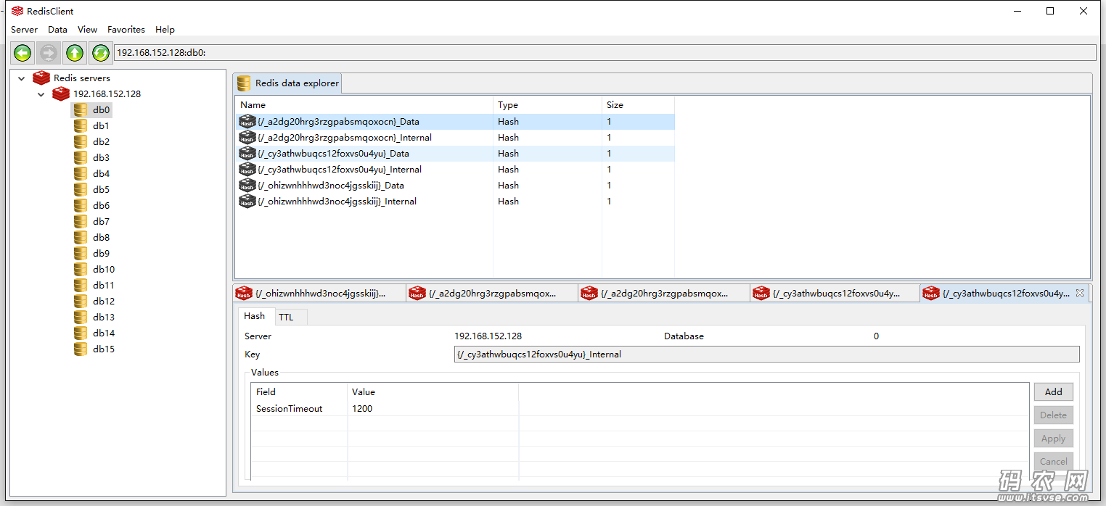
Task: Open the db9 database icon
Action: tap(81, 254)
